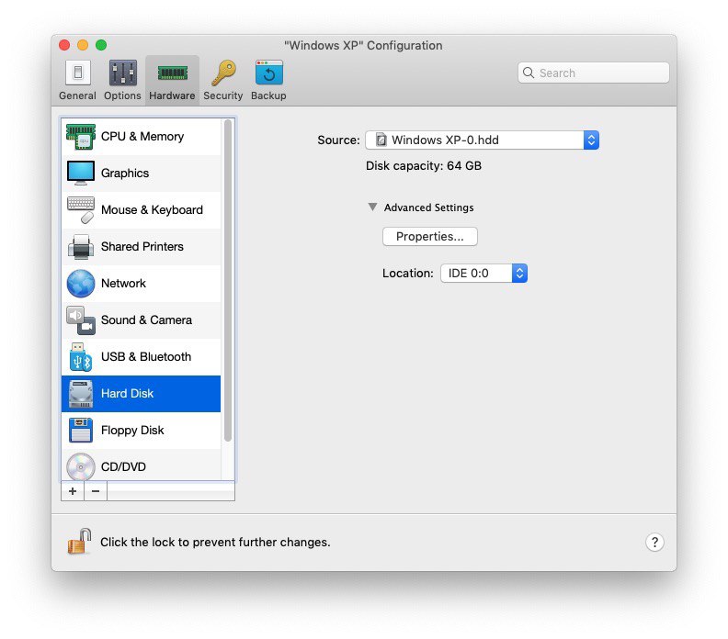Select the "Hard Disk" list label
The height and width of the screenshot is (639, 728).
(127, 394)
